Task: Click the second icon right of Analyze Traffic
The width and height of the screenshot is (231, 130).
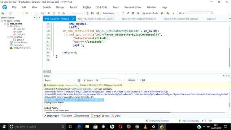Action: [x=167, y=13]
